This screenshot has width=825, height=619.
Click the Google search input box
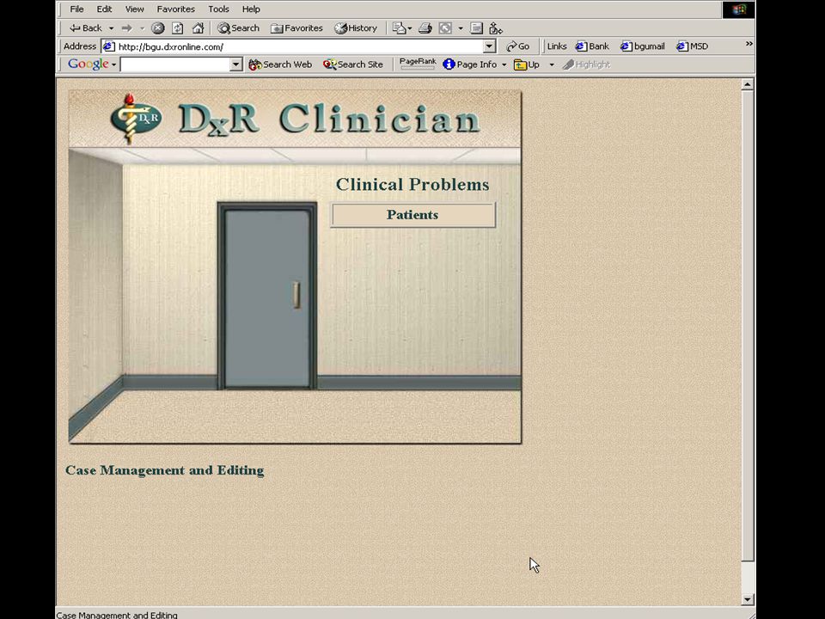175,64
